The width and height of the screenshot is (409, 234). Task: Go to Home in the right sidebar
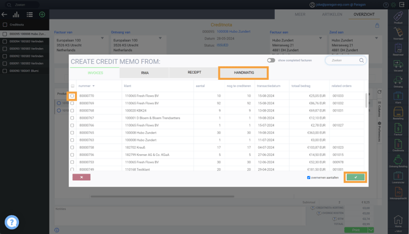coord(398,221)
